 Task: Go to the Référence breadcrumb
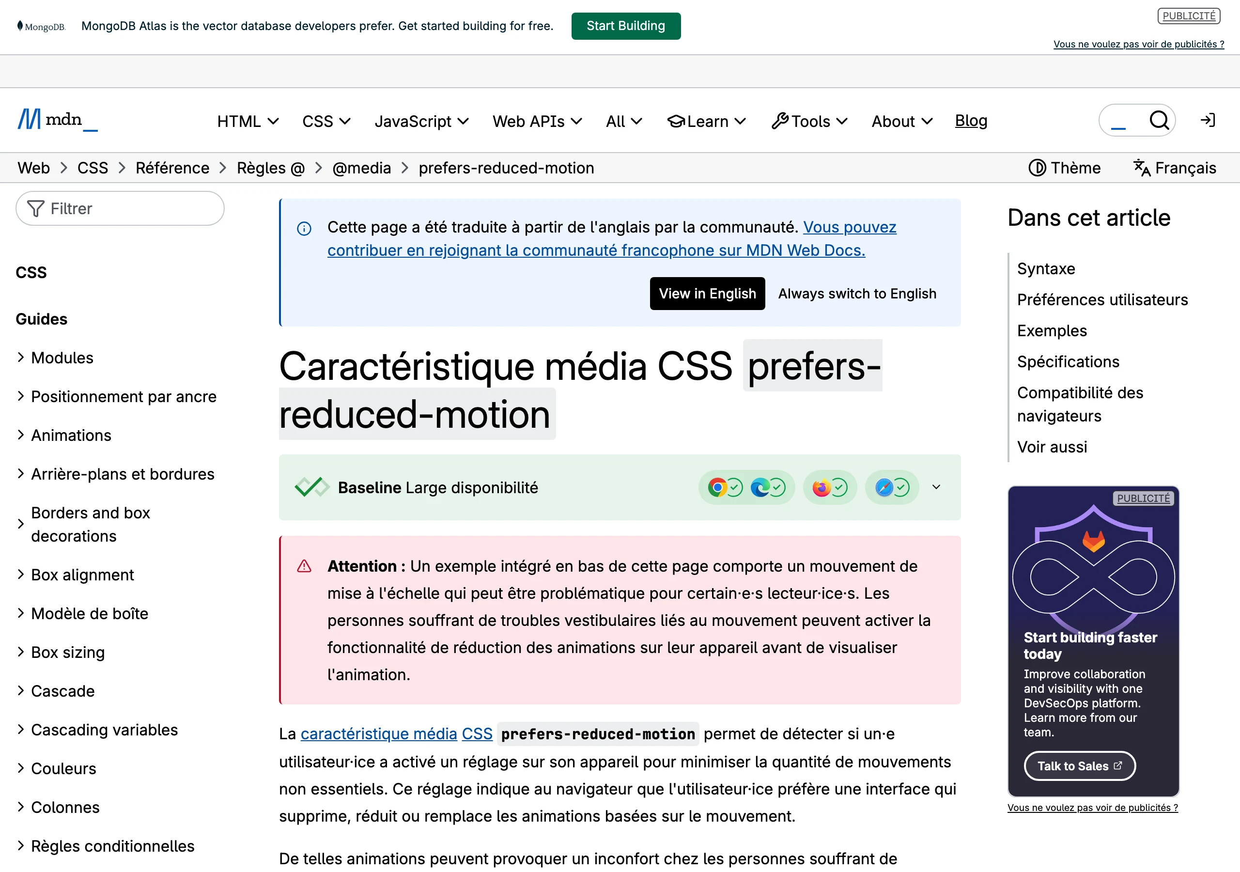(x=172, y=168)
